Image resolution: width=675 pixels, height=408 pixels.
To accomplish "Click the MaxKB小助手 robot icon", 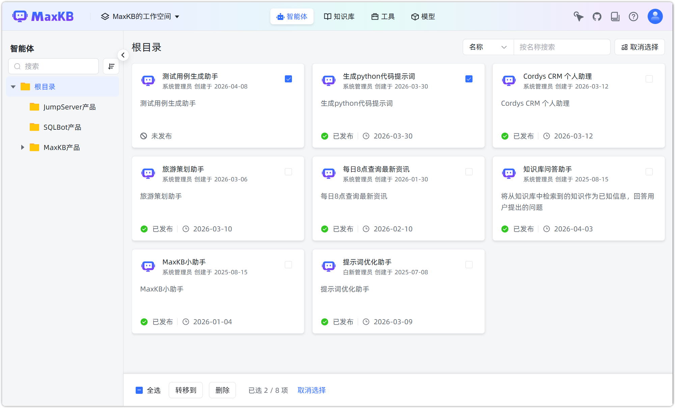I will click(148, 266).
